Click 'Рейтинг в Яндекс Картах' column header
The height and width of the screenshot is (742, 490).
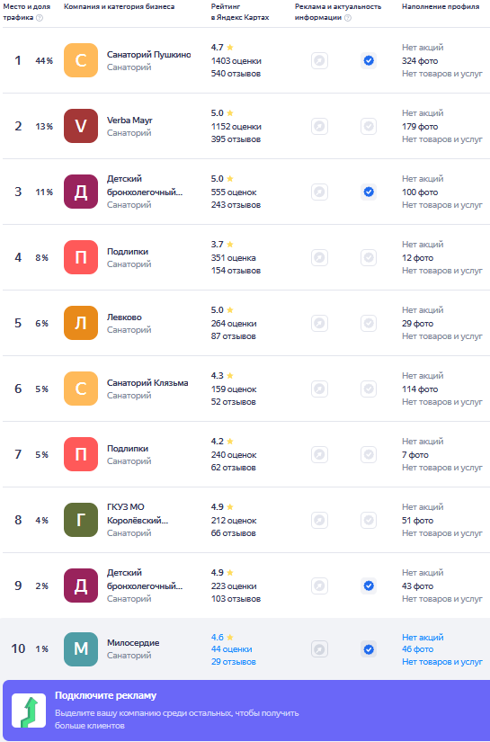[x=240, y=13]
